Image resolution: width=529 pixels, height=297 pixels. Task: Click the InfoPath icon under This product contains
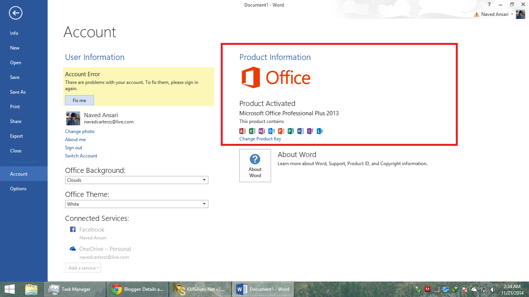(x=310, y=131)
